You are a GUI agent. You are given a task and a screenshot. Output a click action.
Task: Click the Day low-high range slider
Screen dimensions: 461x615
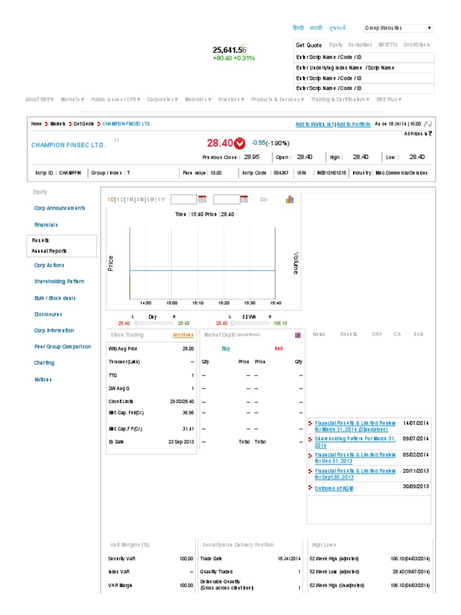point(154,323)
